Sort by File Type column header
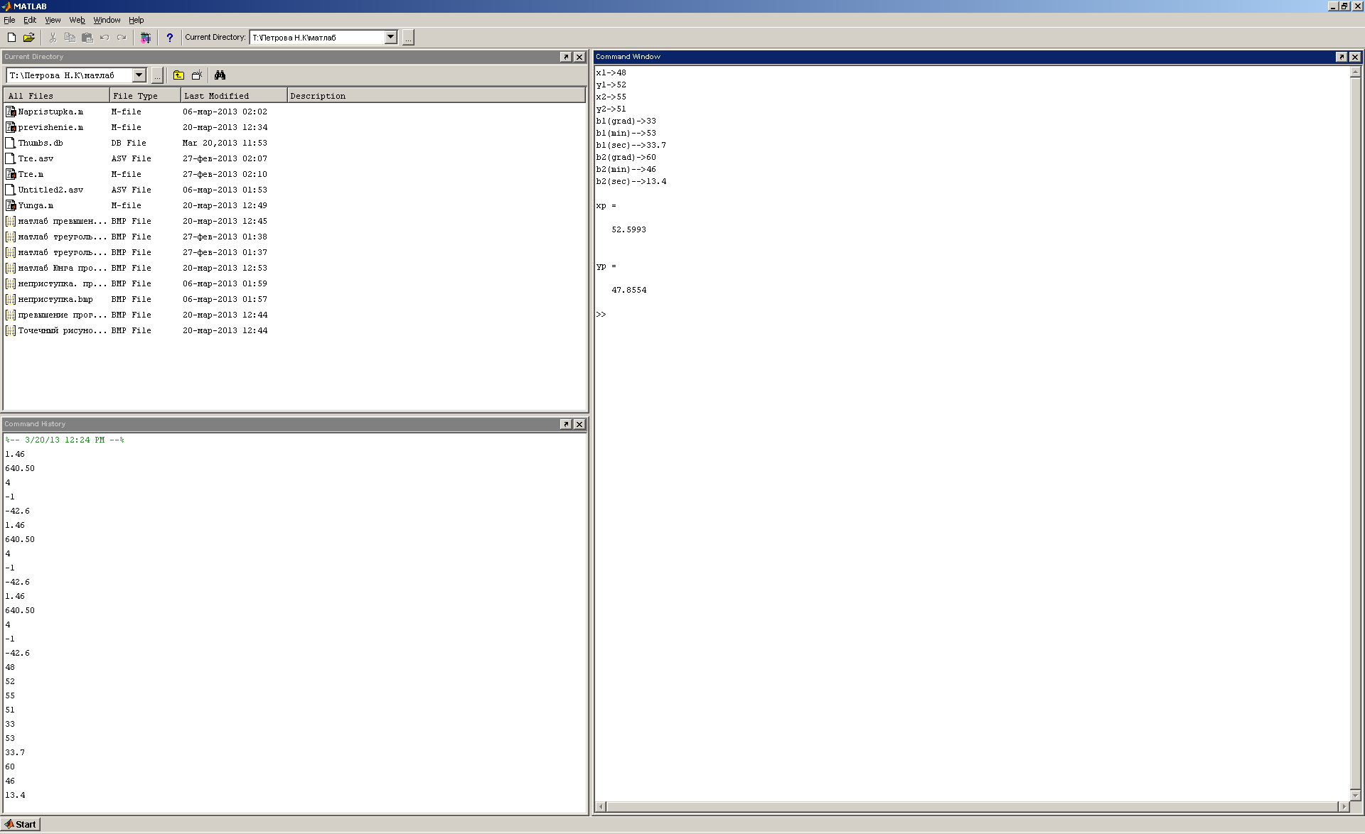 pyautogui.click(x=145, y=96)
